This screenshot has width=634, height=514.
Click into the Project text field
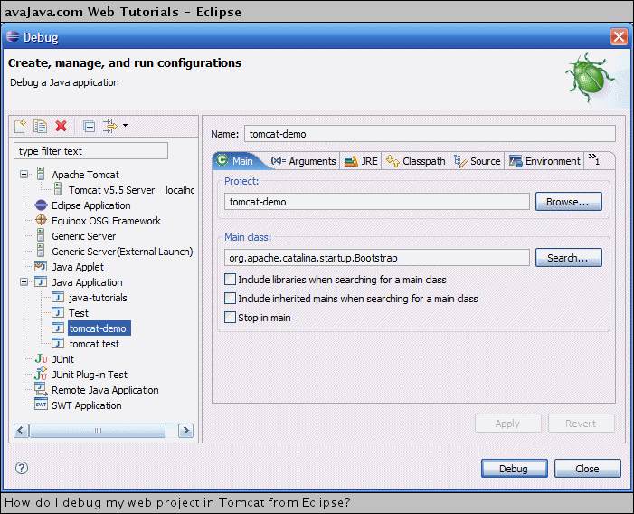point(377,202)
